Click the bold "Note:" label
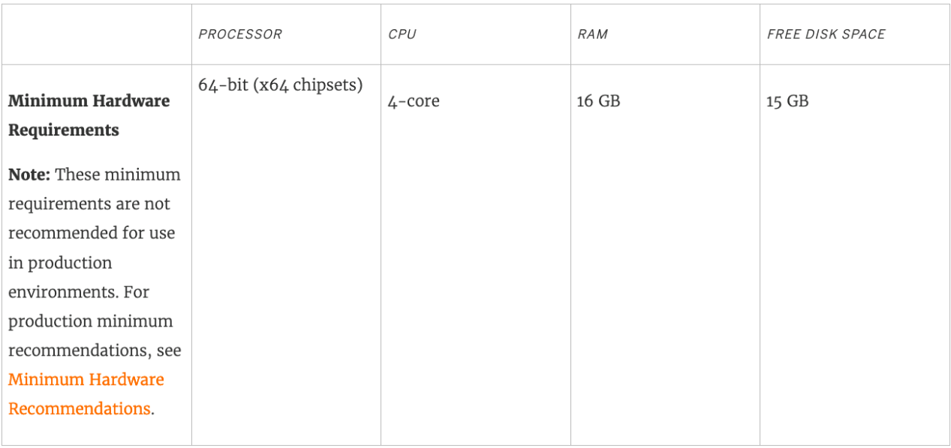The image size is (951, 448). point(29,175)
